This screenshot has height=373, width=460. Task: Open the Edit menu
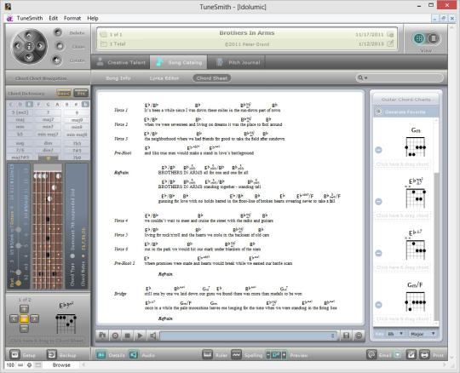[x=54, y=18]
